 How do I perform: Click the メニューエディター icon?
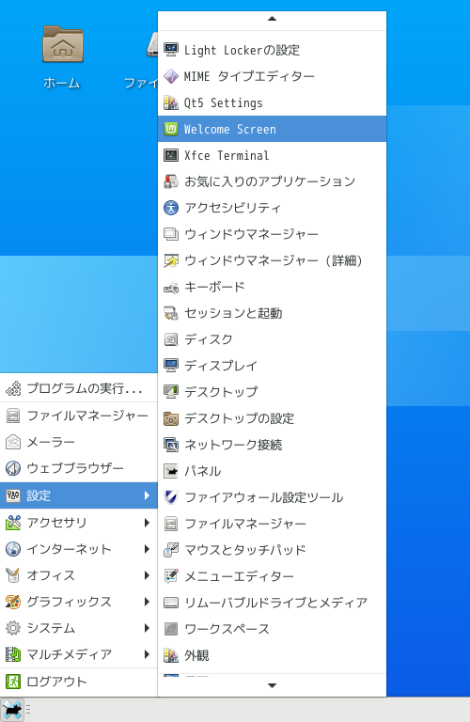[171, 576]
